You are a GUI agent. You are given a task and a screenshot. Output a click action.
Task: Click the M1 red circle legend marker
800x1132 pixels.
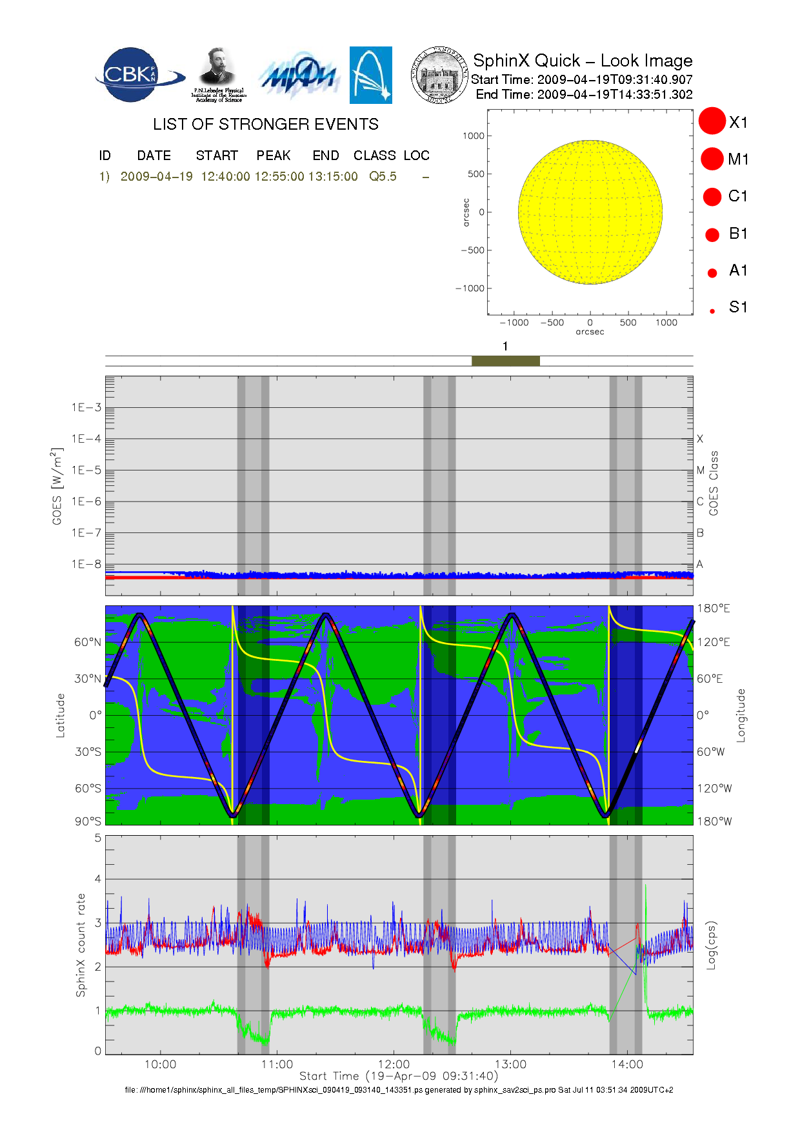click(712, 159)
